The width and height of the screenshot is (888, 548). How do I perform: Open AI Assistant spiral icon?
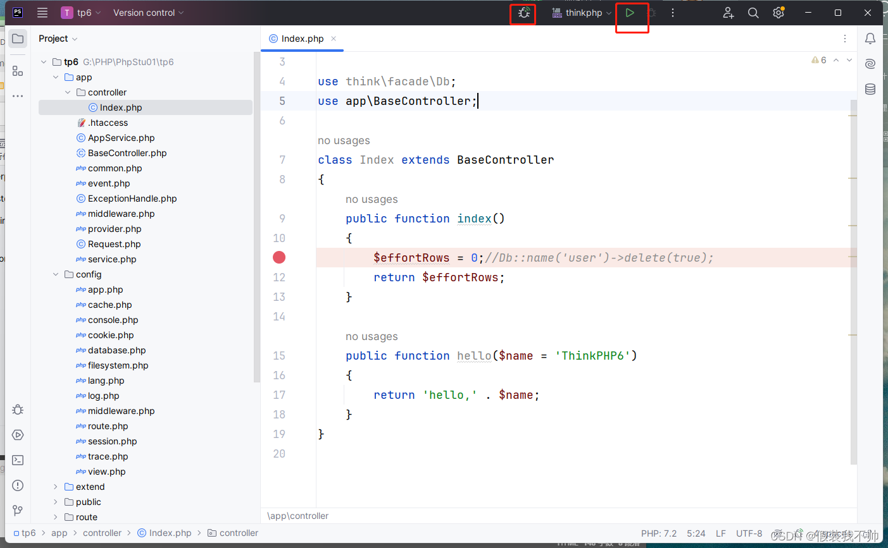point(870,64)
